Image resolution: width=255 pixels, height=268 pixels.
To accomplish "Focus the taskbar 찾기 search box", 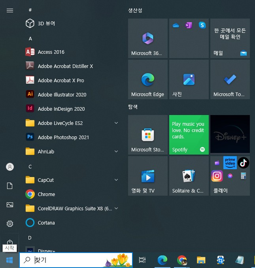I will (x=76, y=260).
